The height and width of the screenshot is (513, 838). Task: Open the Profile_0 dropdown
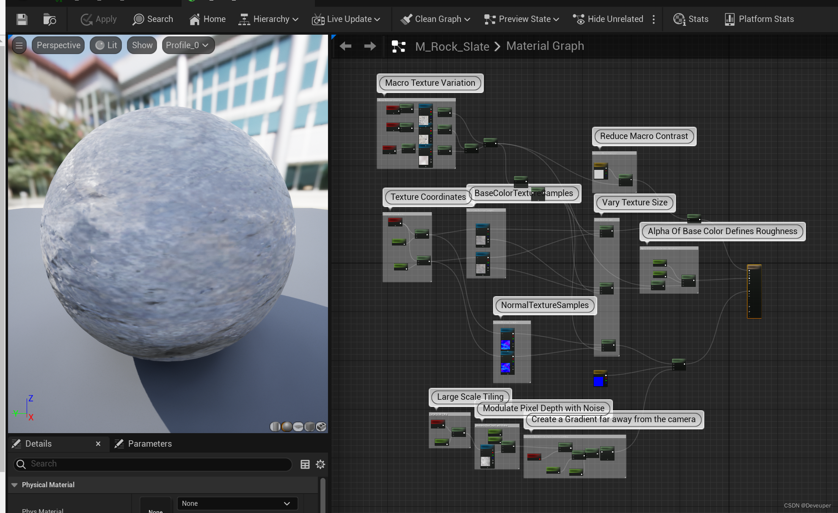pos(187,45)
